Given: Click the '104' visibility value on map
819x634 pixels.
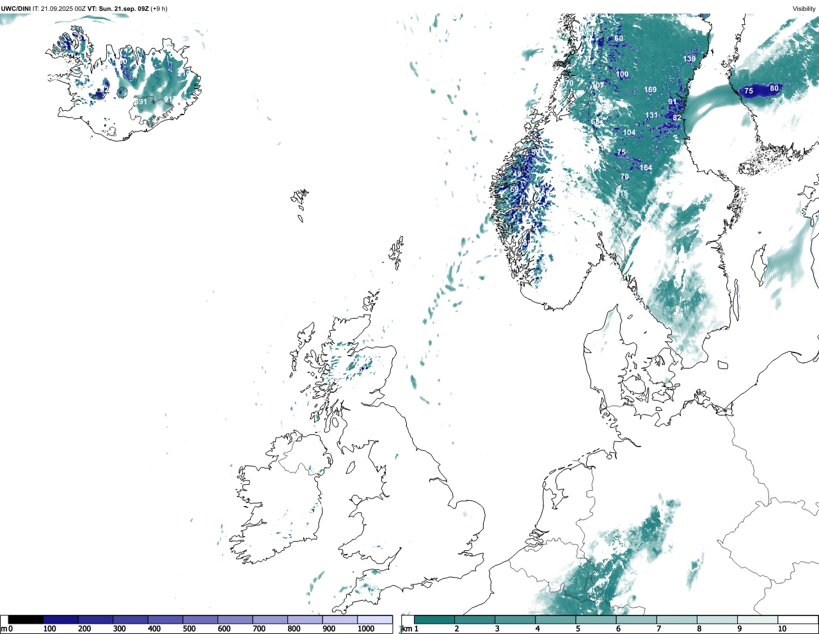Looking at the screenshot, I should [x=630, y=132].
